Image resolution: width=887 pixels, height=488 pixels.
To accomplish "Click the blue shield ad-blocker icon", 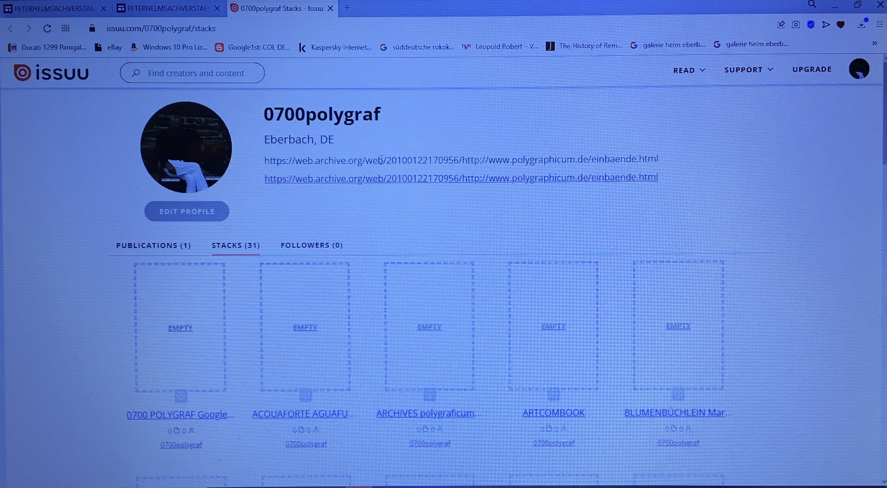I will (811, 25).
